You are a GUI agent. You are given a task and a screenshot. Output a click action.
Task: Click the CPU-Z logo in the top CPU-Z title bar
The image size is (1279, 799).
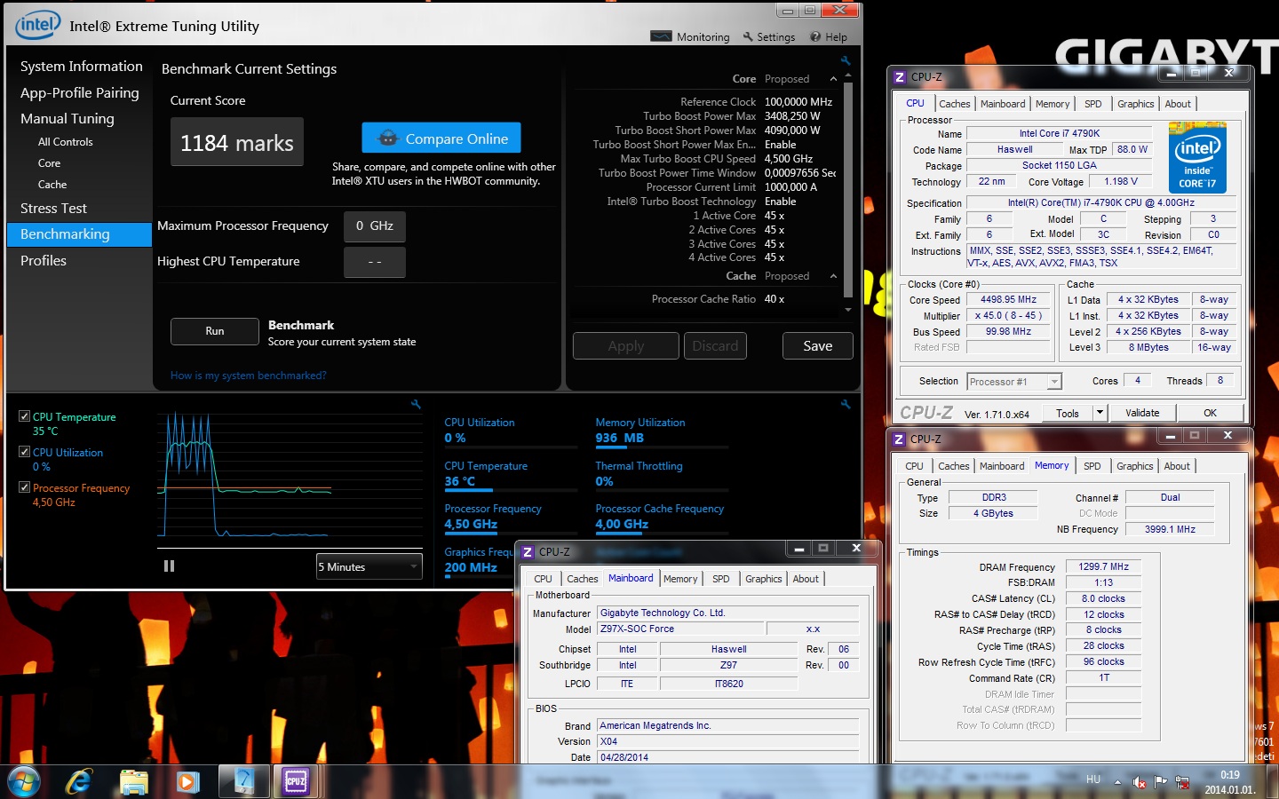pyautogui.click(x=900, y=77)
